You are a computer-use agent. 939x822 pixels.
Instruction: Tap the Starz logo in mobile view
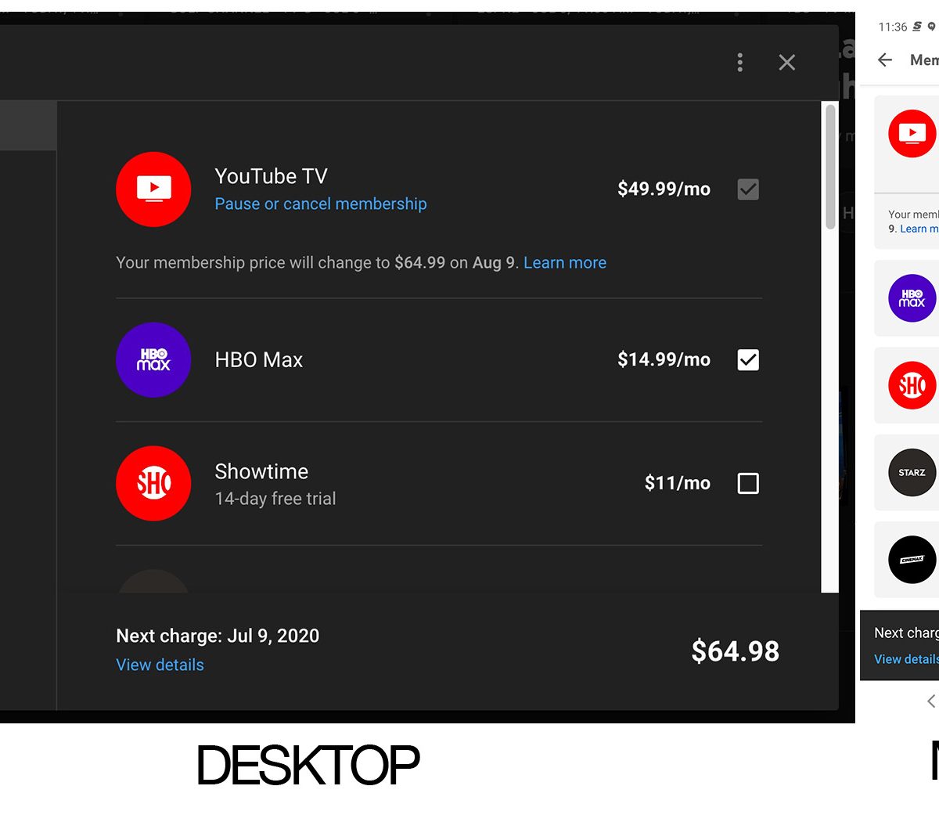tap(912, 472)
